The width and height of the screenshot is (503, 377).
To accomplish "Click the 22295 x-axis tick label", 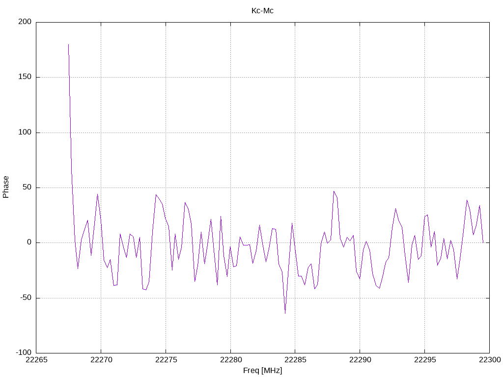I will pyautogui.click(x=425, y=360).
